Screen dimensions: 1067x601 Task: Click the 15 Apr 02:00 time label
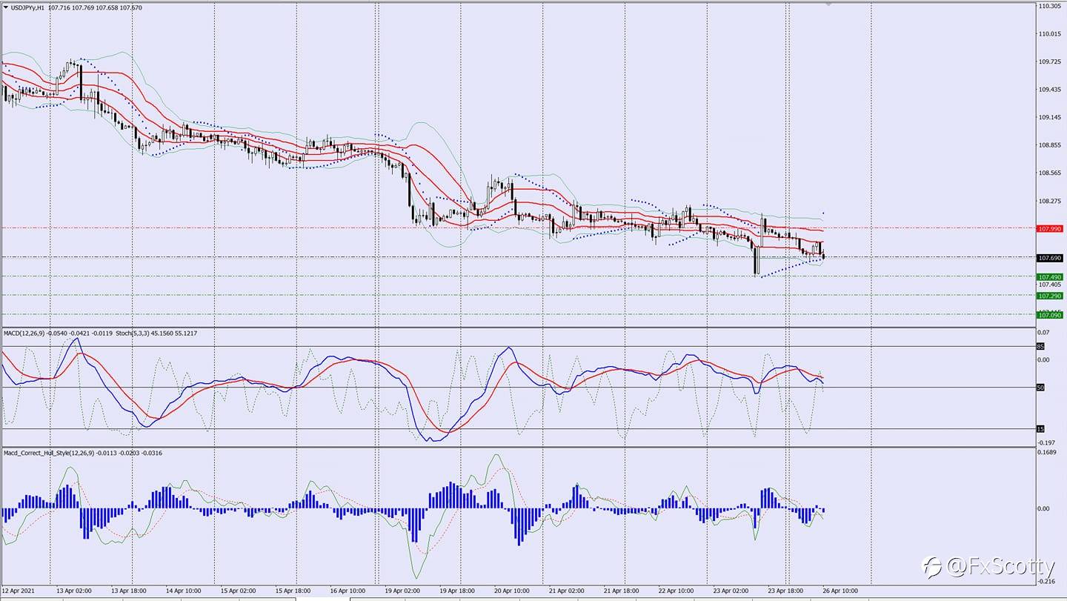(239, 591)
